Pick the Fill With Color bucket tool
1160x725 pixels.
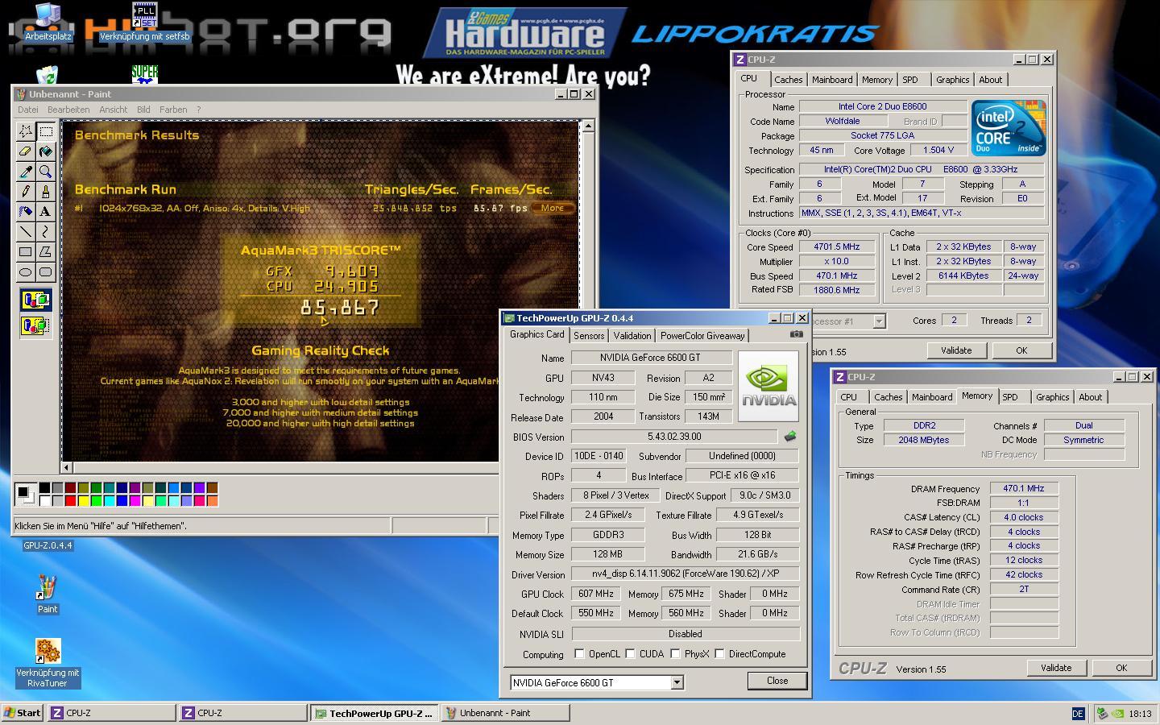(x=46, y=151)
